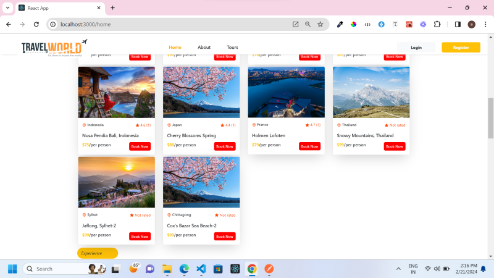This screenshot has width=494, height=278.
Task: Open the volume speaker icon
Action: (437, 269)
